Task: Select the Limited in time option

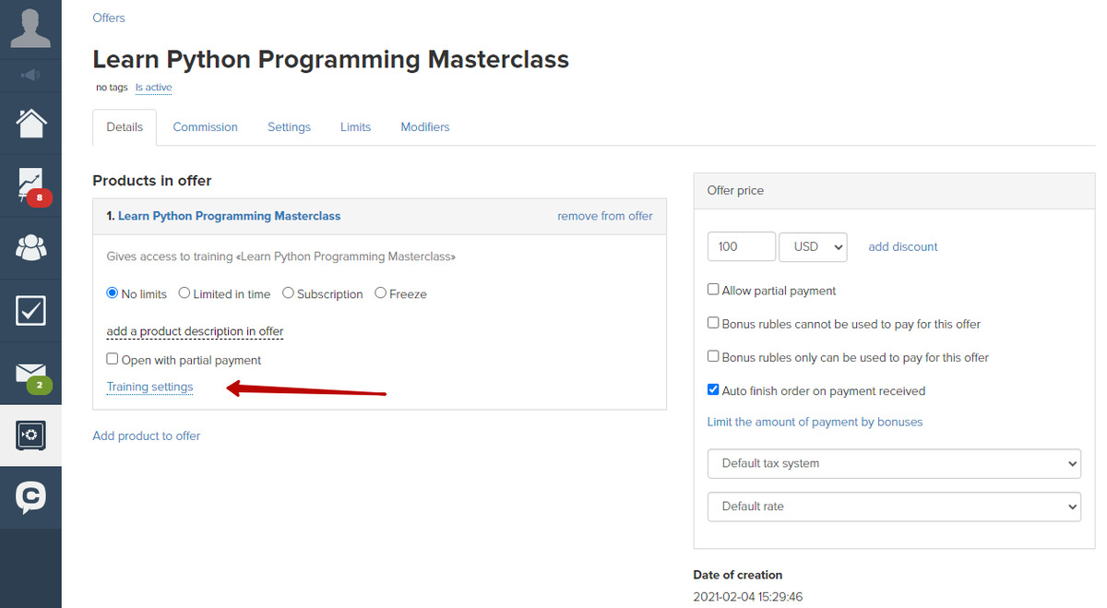Action: coord(184,293)
